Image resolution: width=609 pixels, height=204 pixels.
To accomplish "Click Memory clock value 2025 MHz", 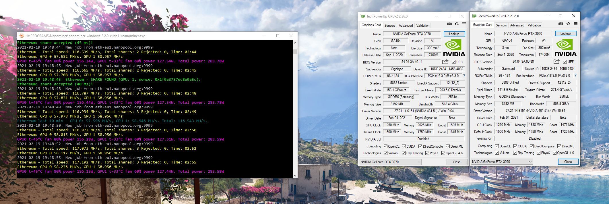I will [x=424, y=125].
